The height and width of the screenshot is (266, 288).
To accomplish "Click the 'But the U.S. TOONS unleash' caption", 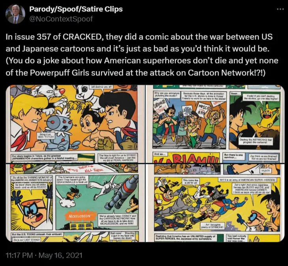I will tap(37, 234).
